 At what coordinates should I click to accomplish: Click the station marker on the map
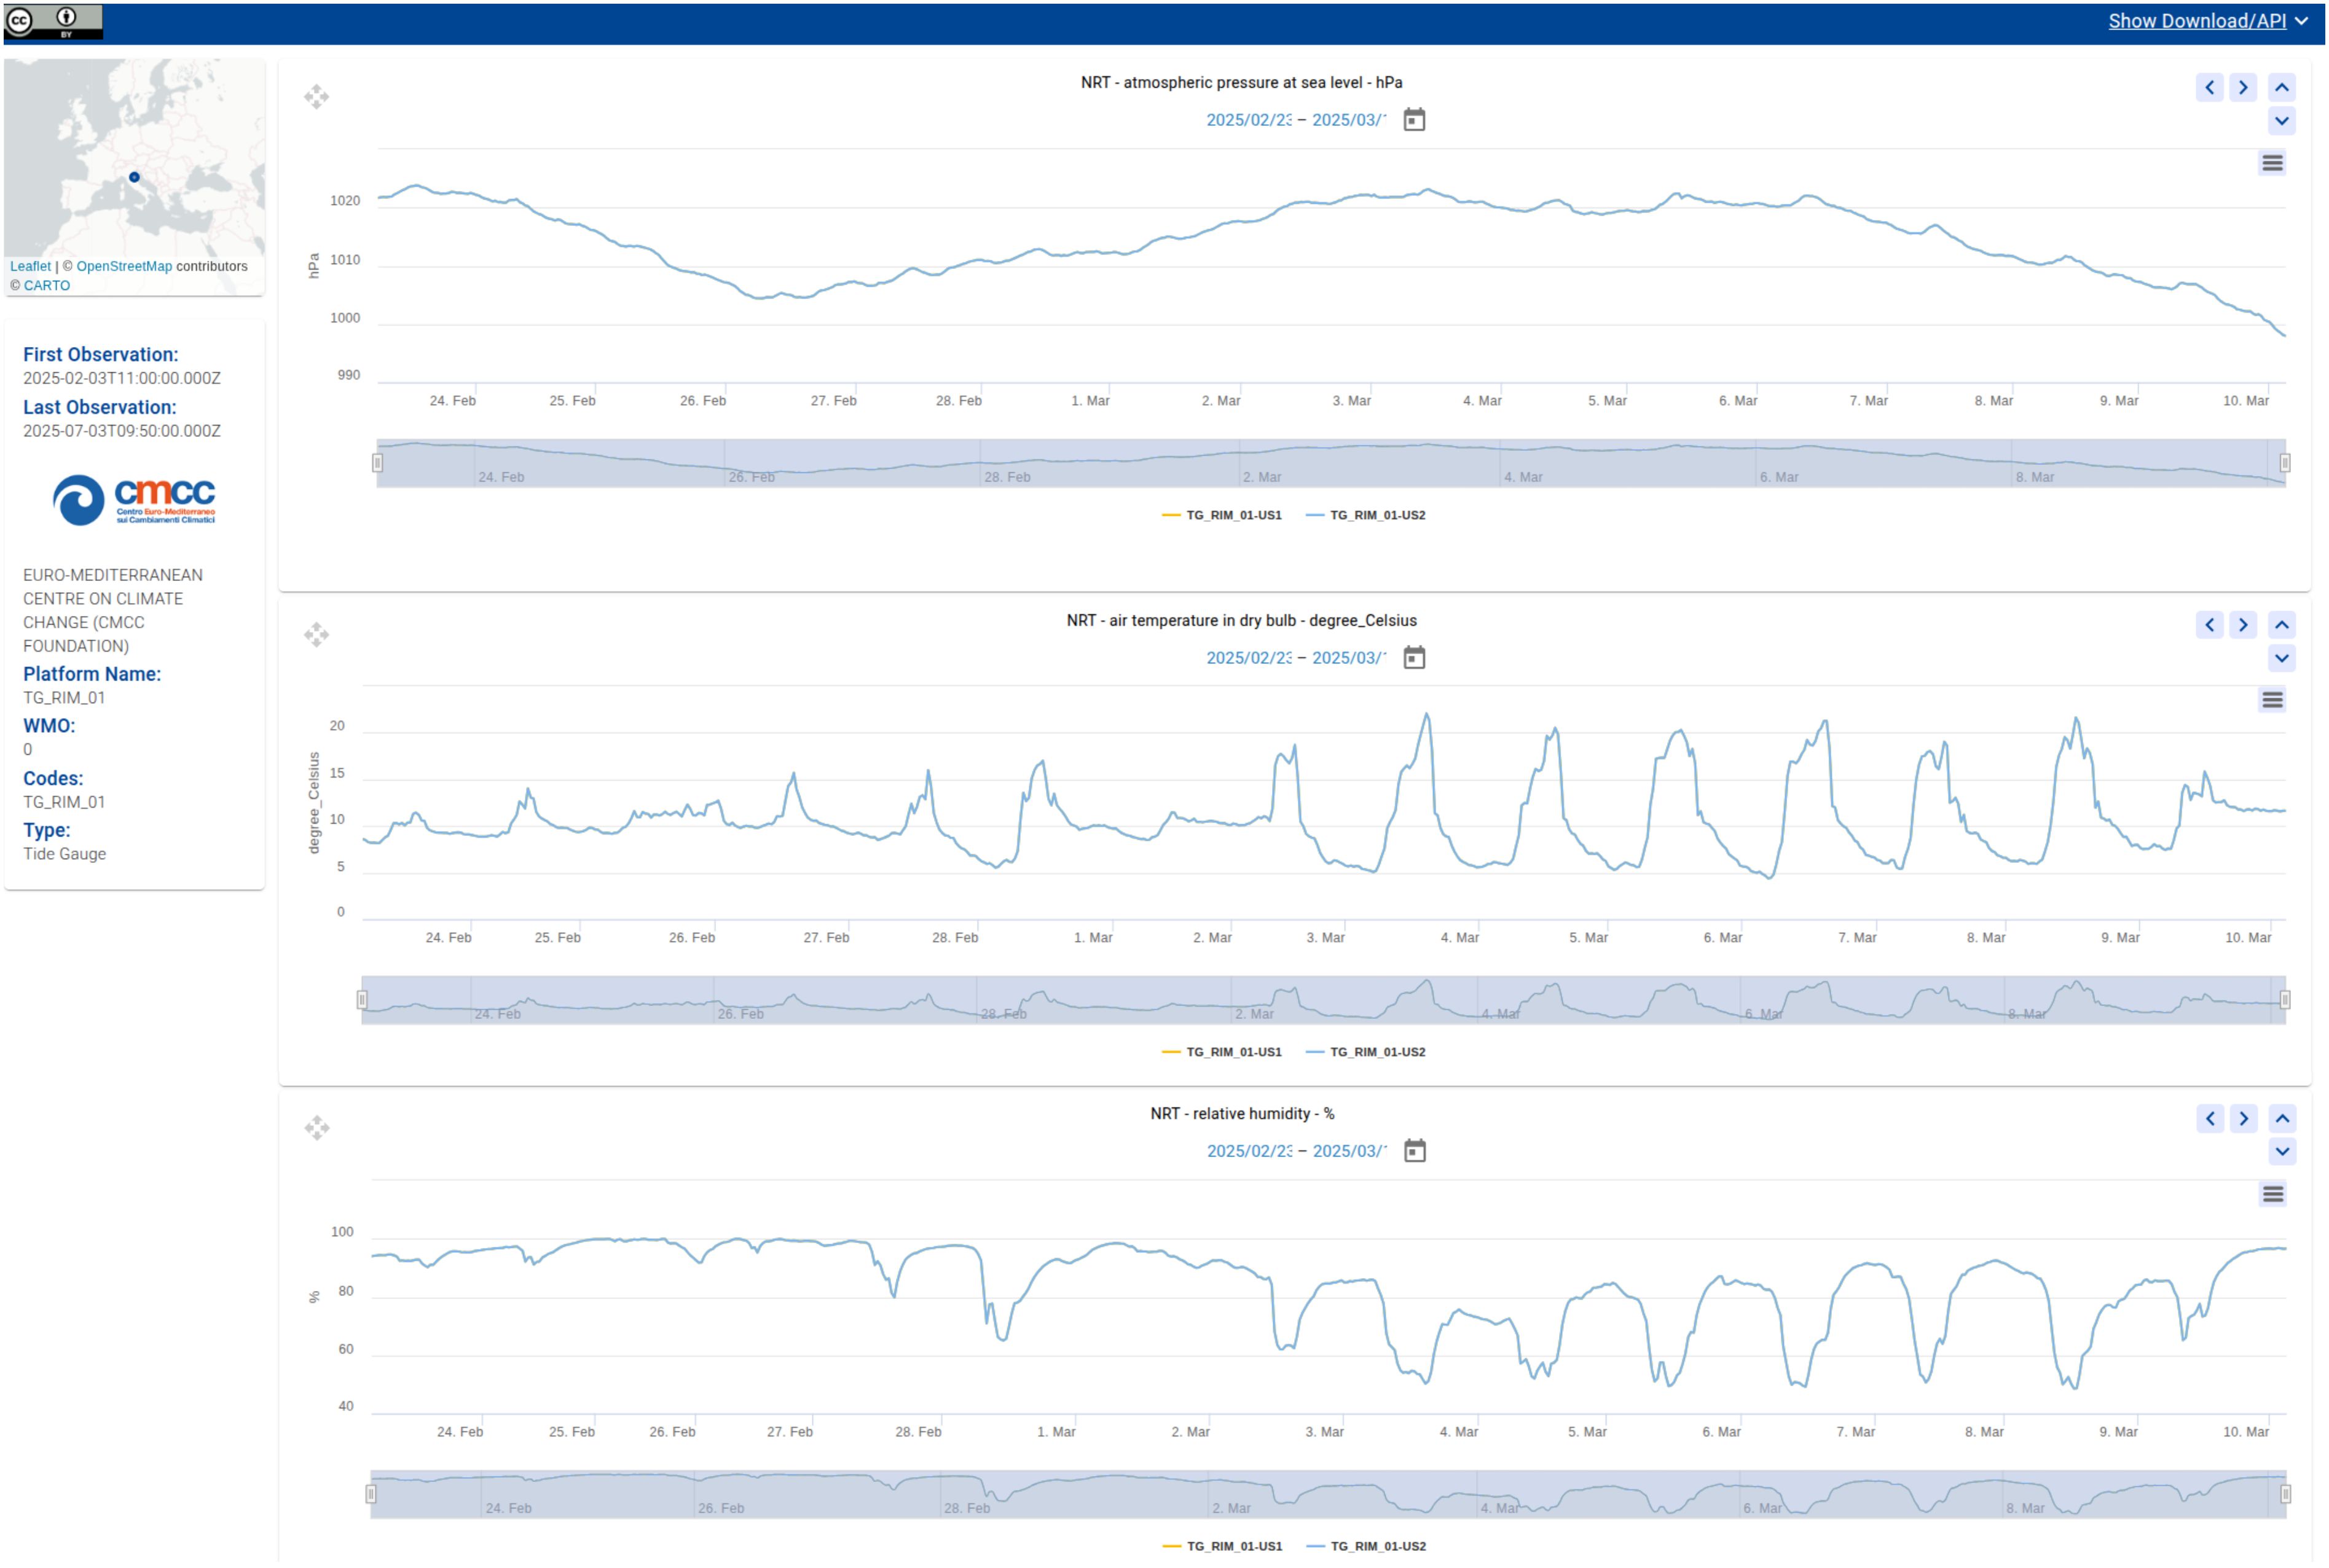click(134, 177)
